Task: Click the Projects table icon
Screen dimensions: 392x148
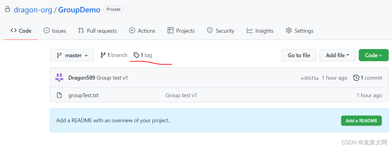Action: [x=171, y=30]
